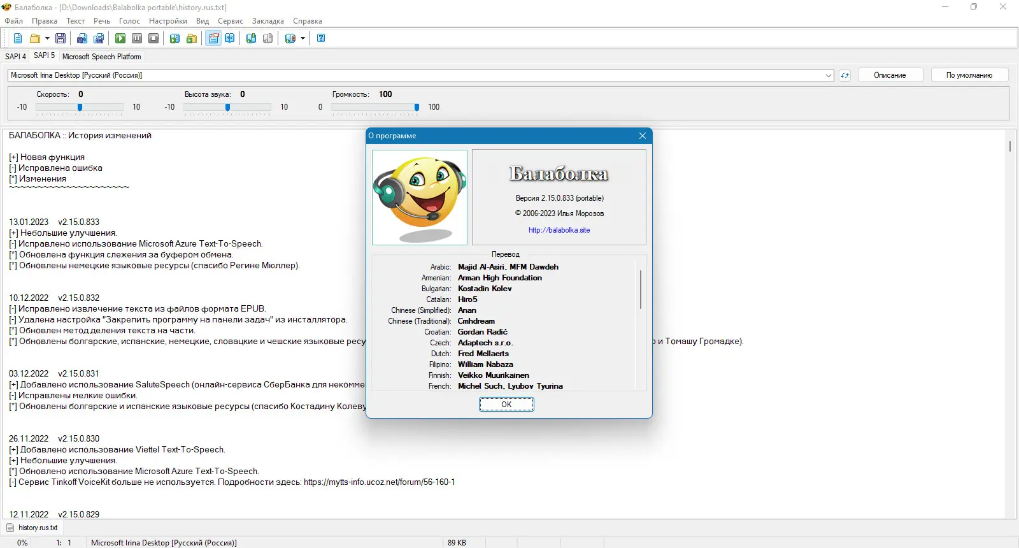
Task: Open the Закладка menu
Action: coord(268,21)
